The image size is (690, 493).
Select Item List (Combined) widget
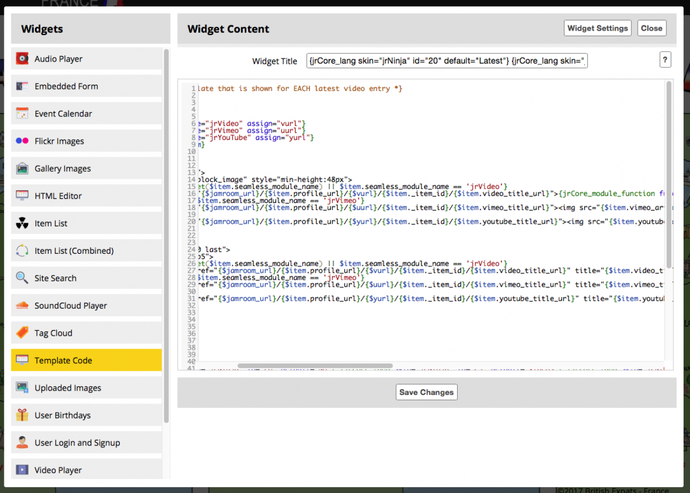74,251
